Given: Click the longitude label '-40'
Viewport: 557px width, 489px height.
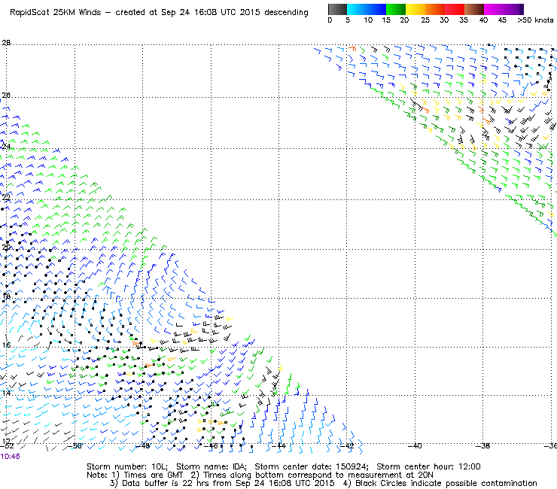Looking at the screenshot, I should tap(415, 445).
